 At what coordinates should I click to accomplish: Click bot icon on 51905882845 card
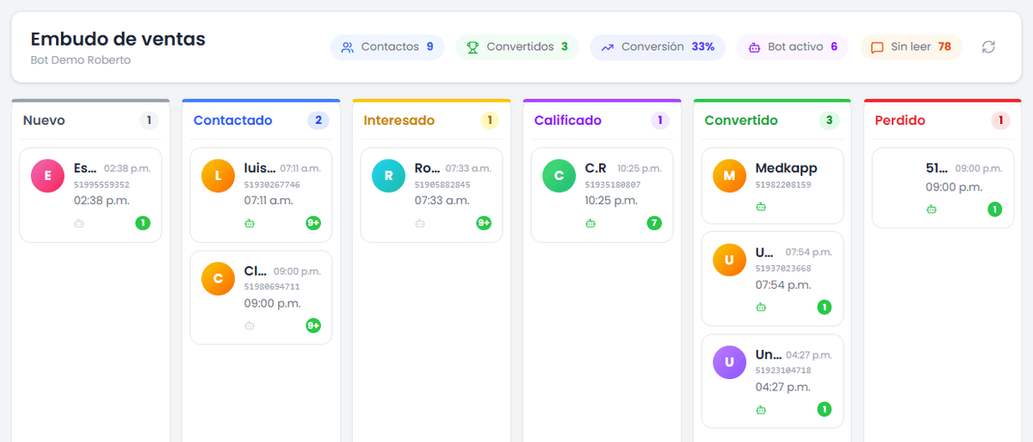(x=420, y=223)
